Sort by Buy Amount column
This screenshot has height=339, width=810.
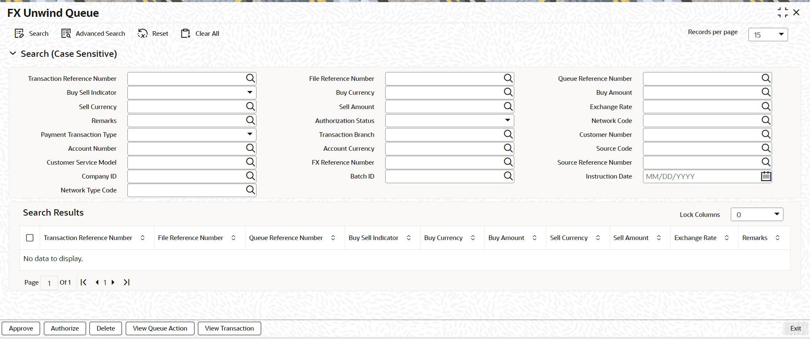click(x=535, y=238)
